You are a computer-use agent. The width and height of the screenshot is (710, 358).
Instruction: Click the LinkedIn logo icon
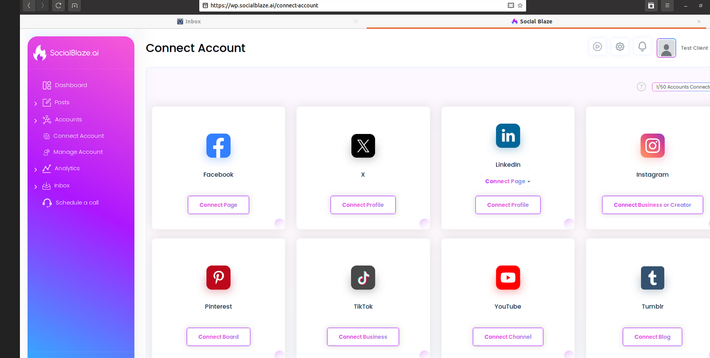(508, 136)
